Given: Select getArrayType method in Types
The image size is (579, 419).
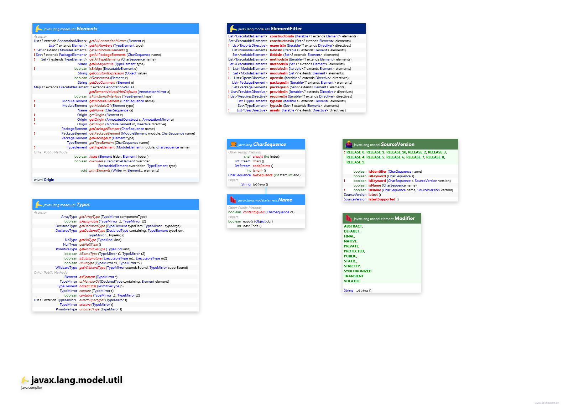Looking at the screenshot, I should click(x=89, y=217).
